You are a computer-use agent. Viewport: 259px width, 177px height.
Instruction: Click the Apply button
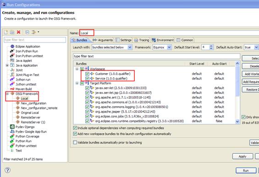pyautogui.click(x=242, y=156)
